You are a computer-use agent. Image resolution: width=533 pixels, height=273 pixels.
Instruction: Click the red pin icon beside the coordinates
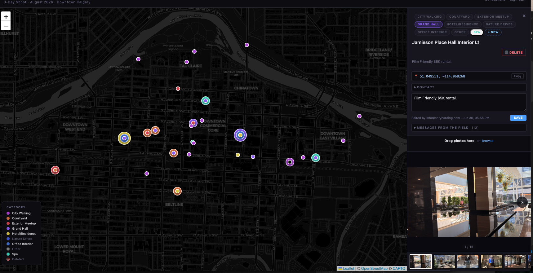point(416,76)
